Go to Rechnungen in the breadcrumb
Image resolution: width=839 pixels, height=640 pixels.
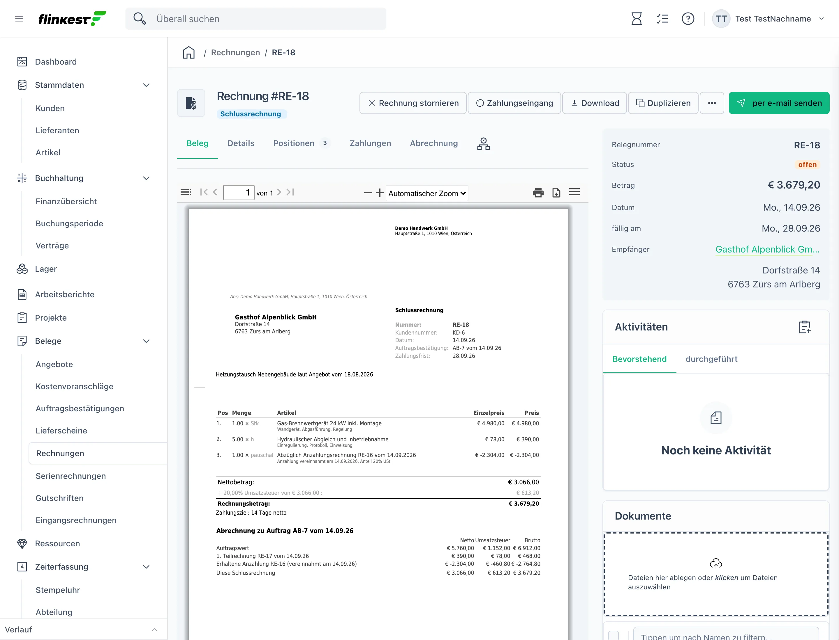click(x=235, y=53)
